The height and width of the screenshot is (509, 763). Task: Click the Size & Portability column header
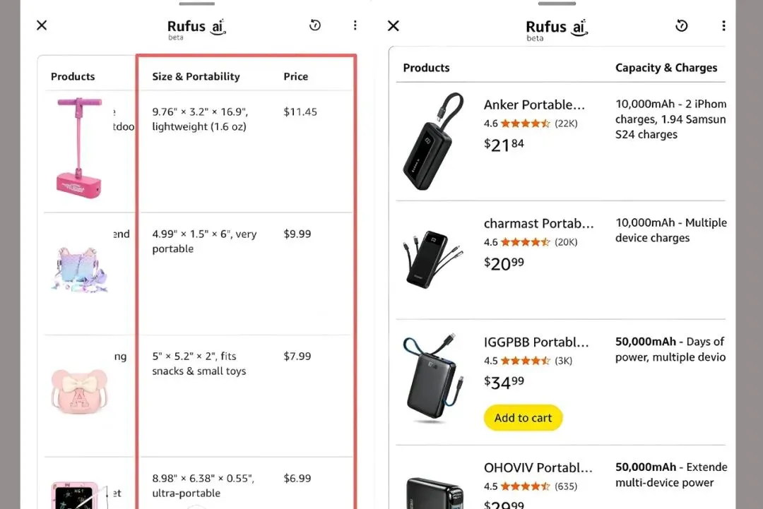click(x=196, y=77)
